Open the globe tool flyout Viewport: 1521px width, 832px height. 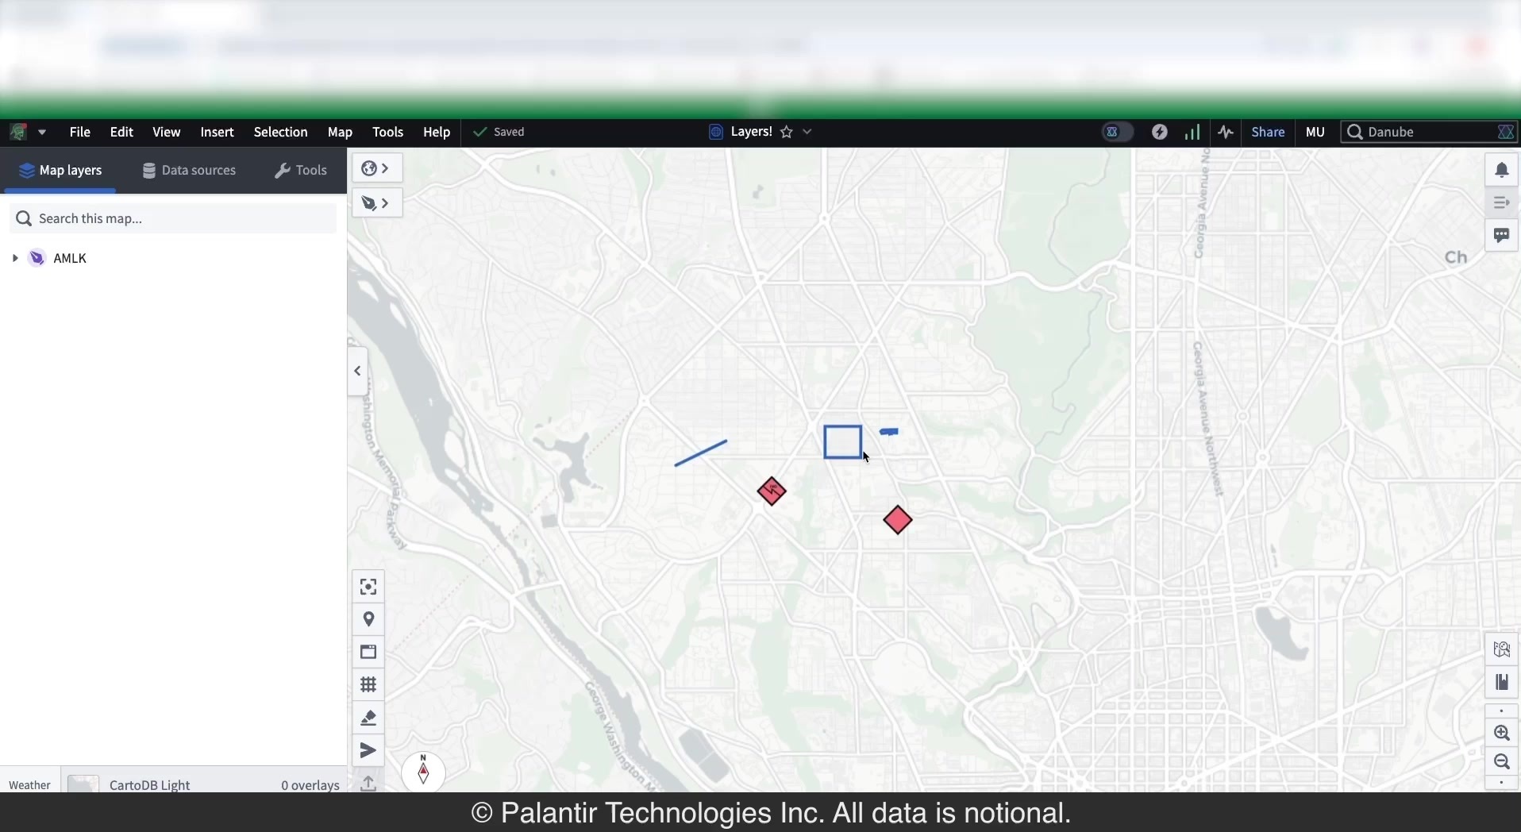(376, 168)
